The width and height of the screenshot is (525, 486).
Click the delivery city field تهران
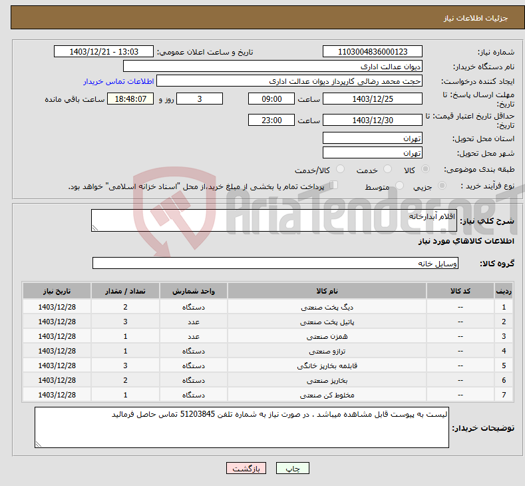coord(373,152)
